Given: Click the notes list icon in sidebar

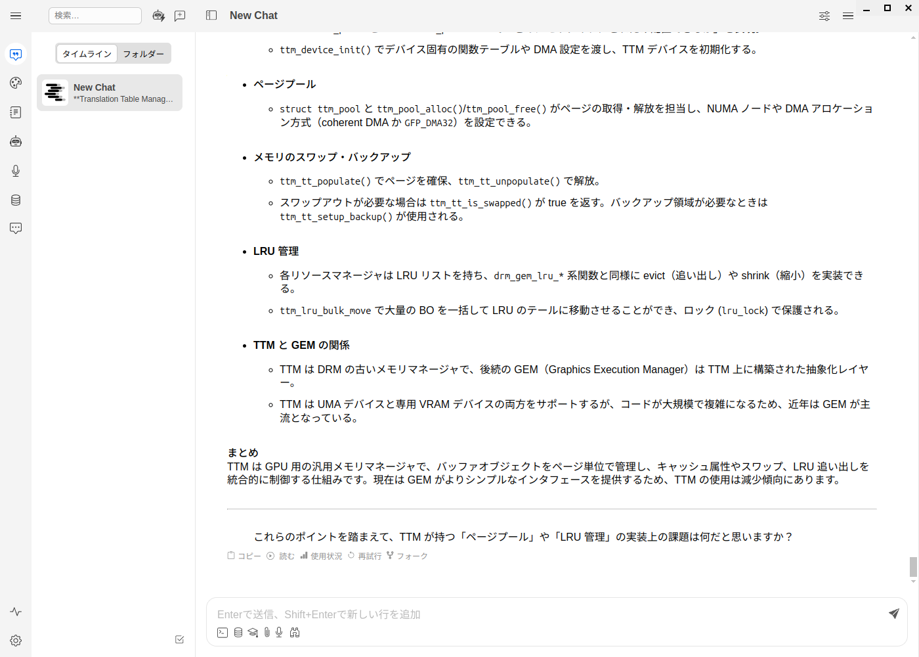Looking at the screenshot, I should coord(16,112).
